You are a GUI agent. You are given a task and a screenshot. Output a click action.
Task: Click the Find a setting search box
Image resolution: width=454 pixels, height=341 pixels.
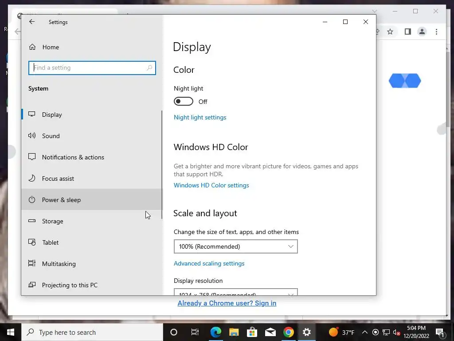pos(92,68)
